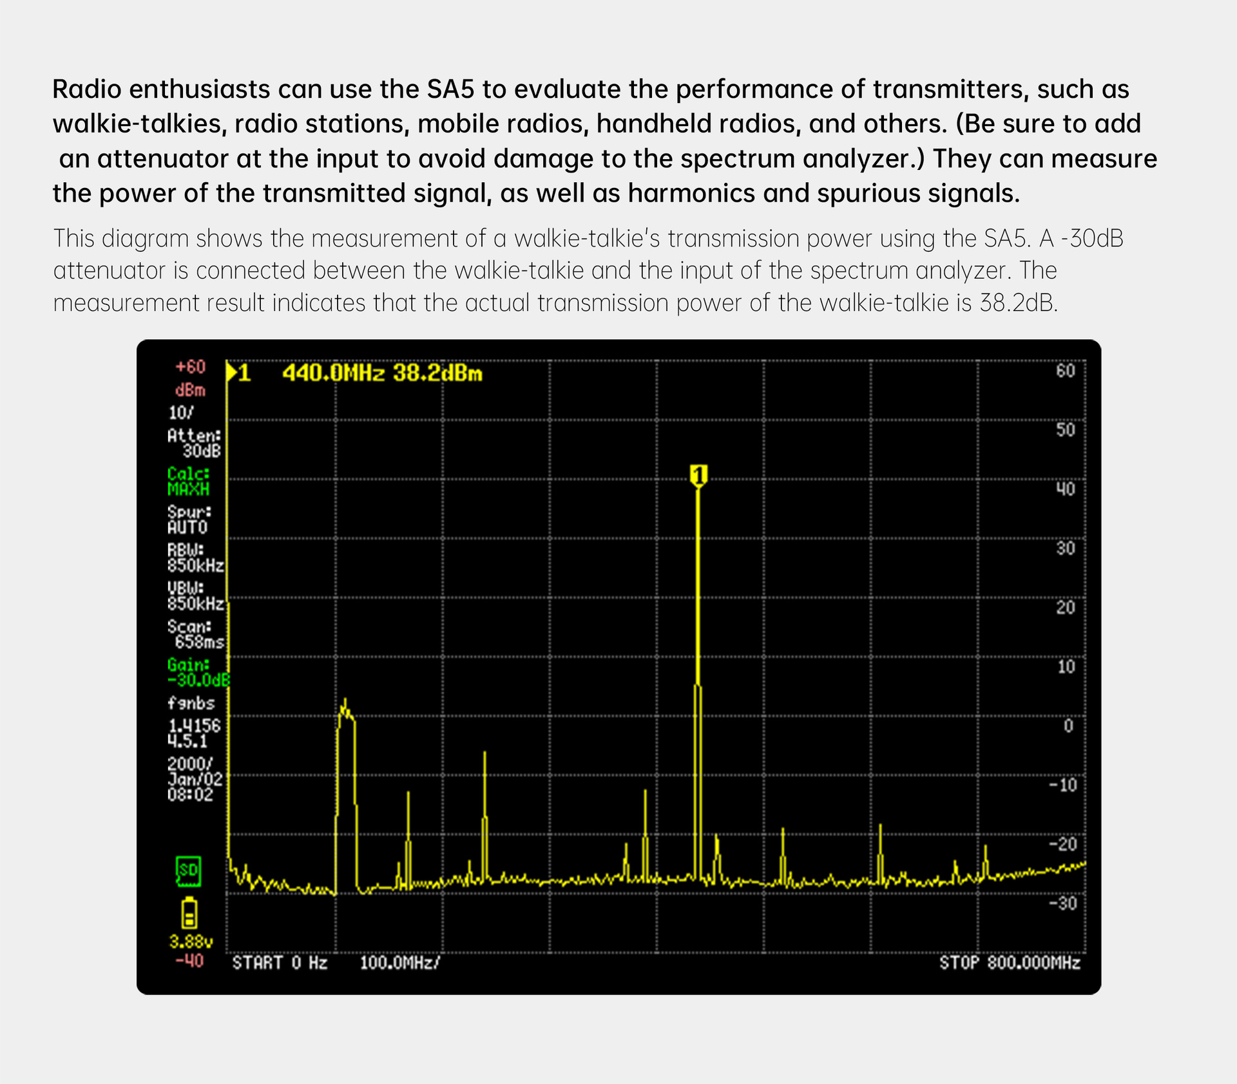The image size is (1237, 1084).
Task: Click the 100.0MHz/ span per division label
Action: coord(399,963)
